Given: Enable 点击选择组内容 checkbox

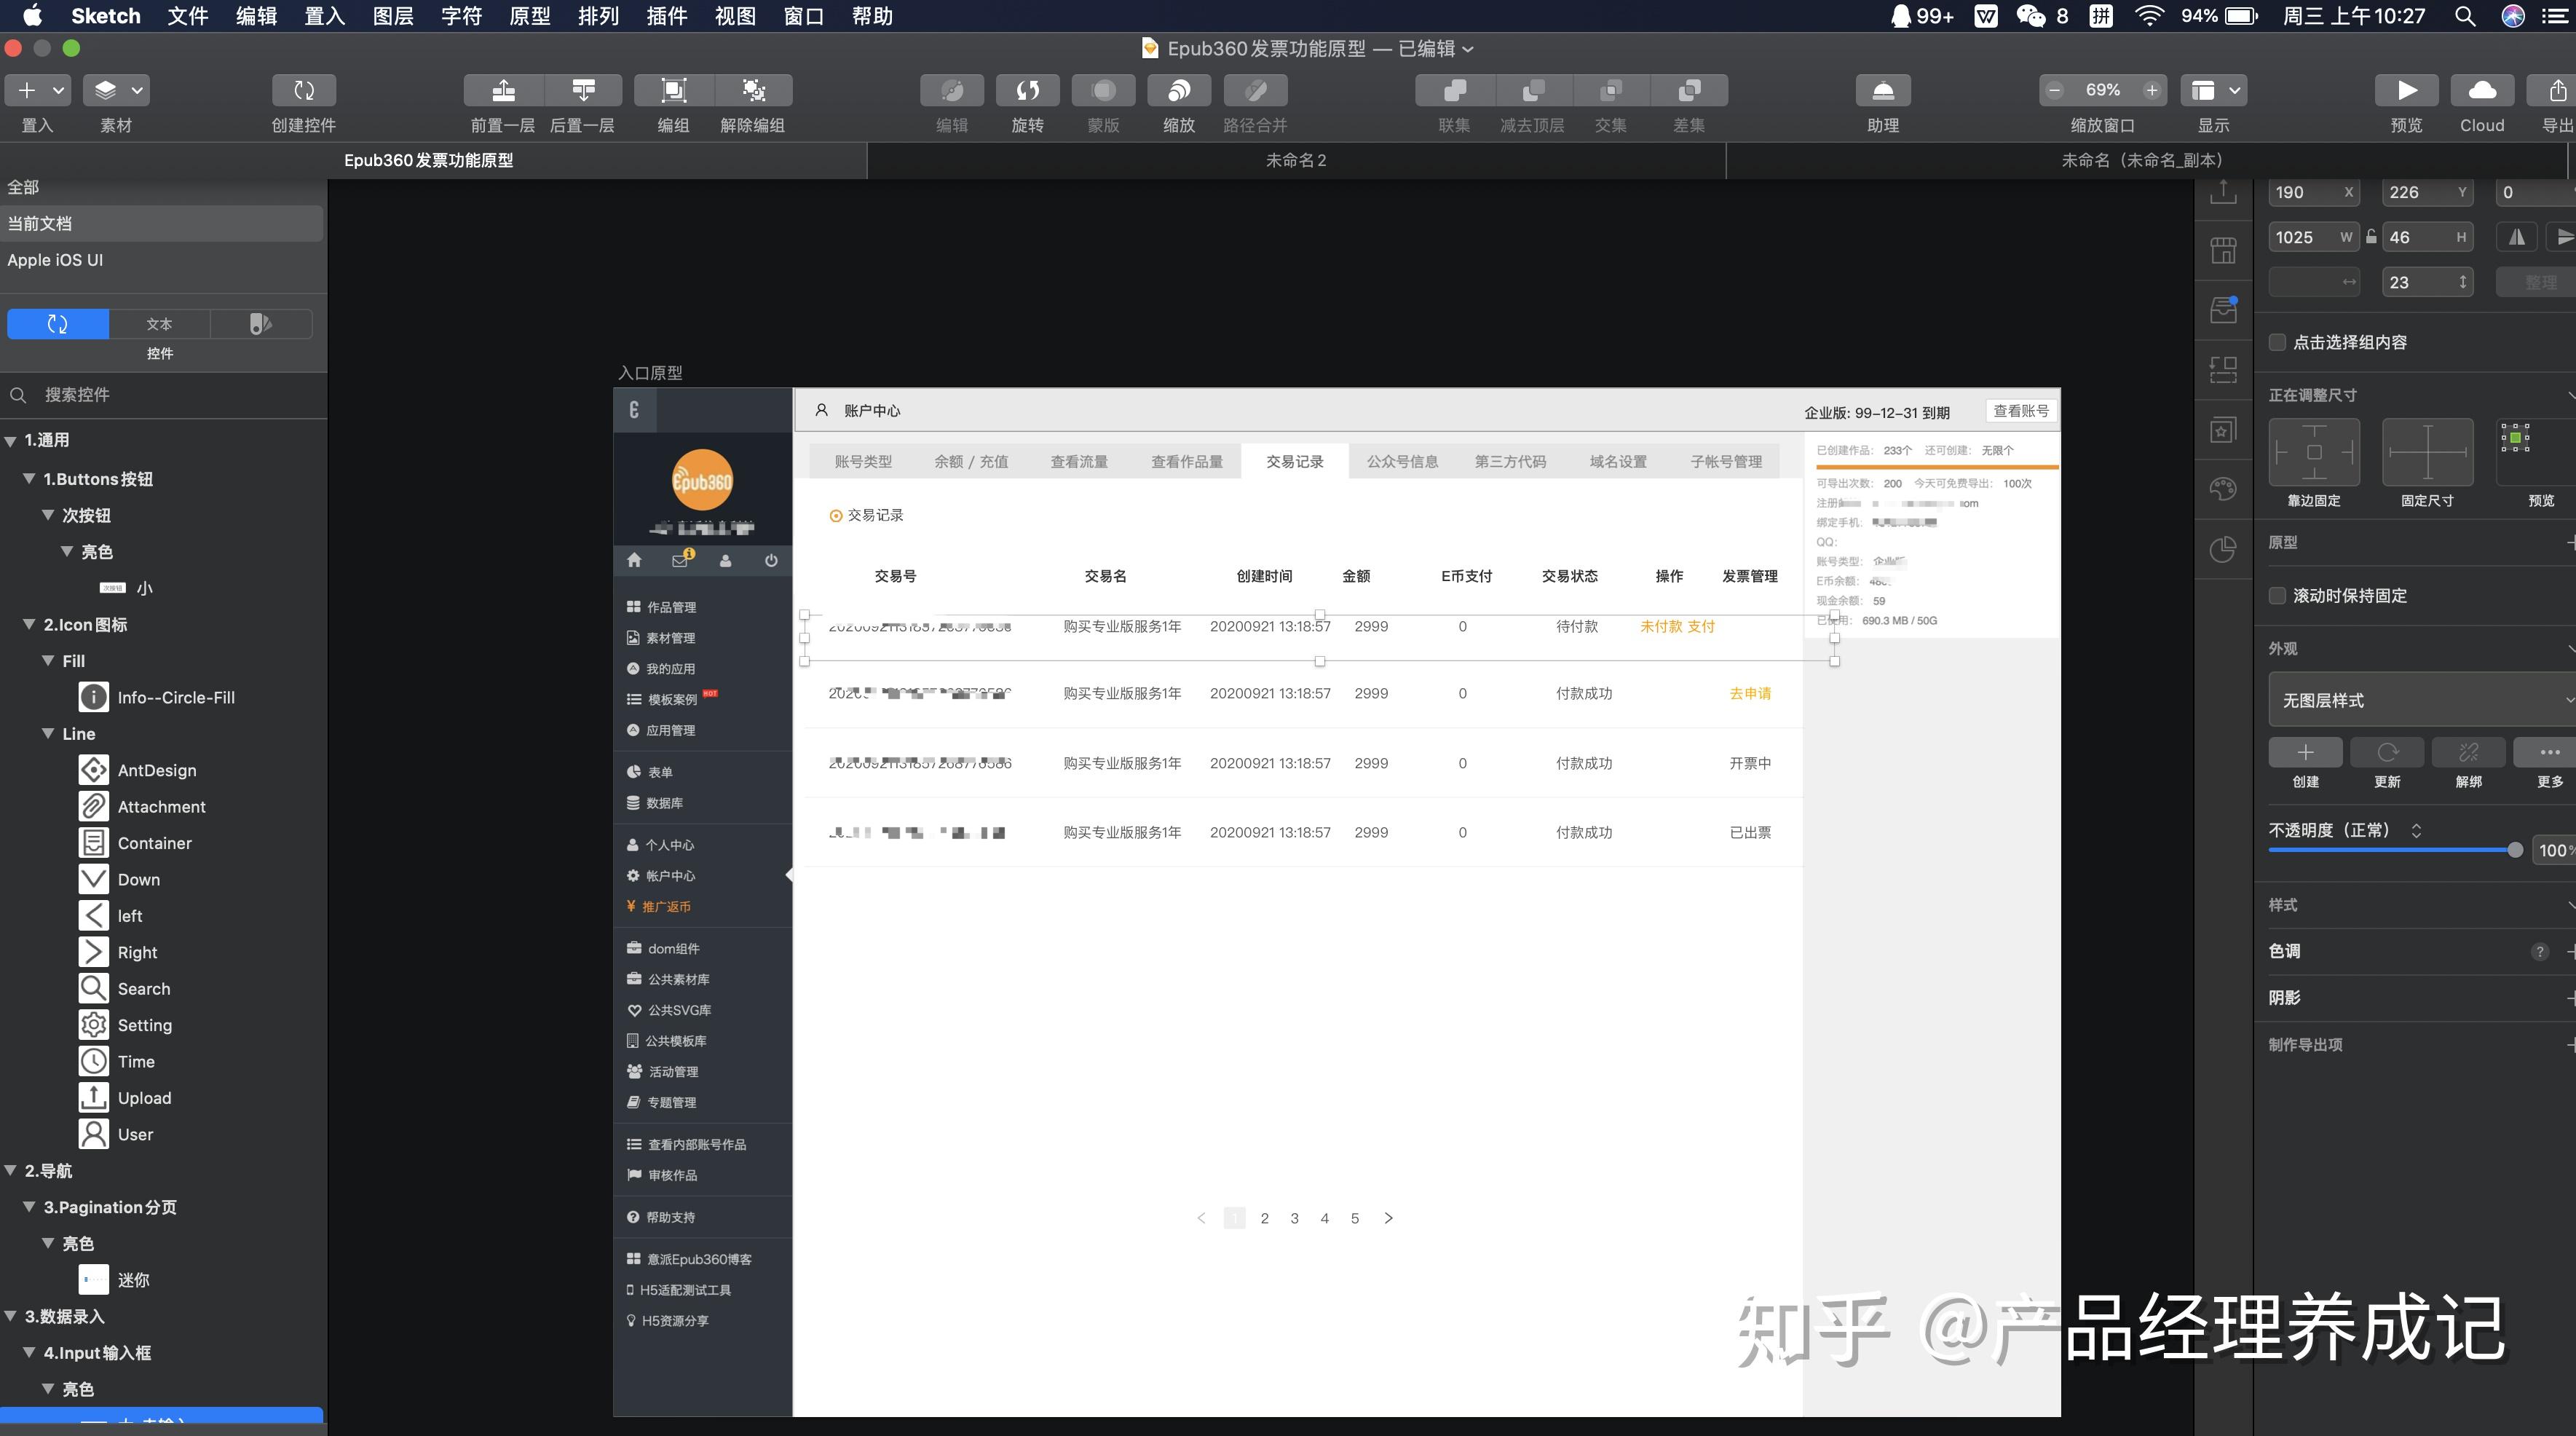Looking at the screenshot, I should pos(2277,343).
